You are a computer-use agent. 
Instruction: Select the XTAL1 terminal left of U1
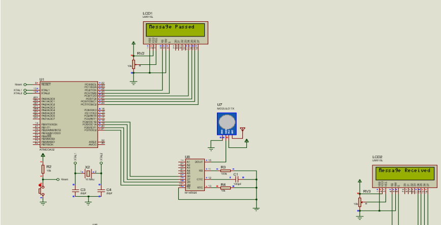(x=25, y=90)
